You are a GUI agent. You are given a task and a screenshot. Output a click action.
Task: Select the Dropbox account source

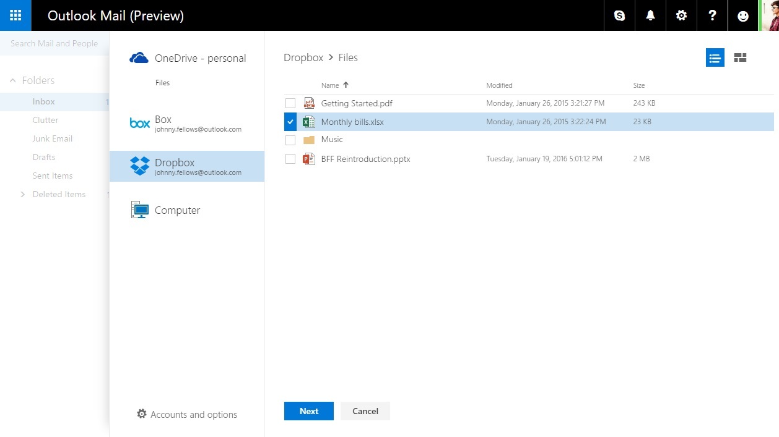coord(187,166)
